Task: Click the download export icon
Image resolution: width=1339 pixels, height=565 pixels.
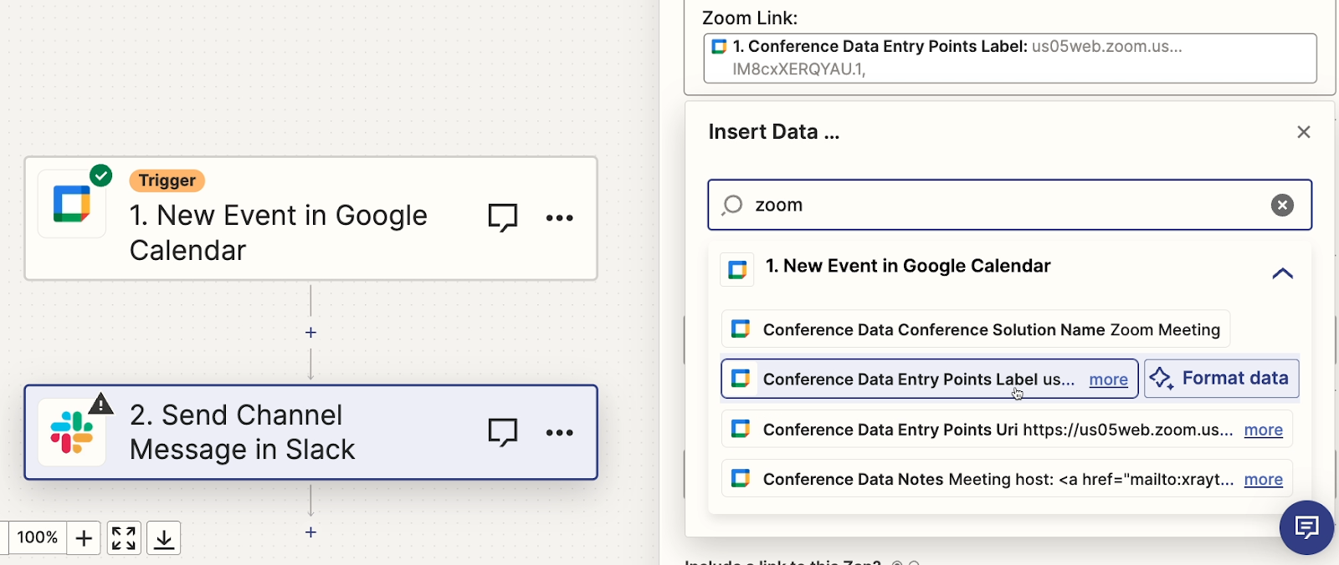Action: [x=164, y=538]
